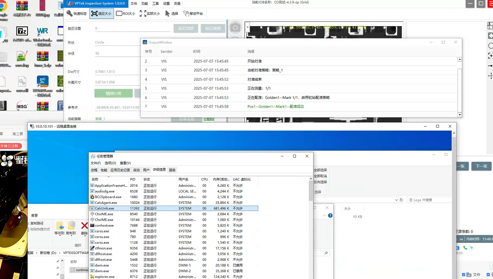
Task: Select the CalcUnit.exe process row
Action: coord(174,208)
